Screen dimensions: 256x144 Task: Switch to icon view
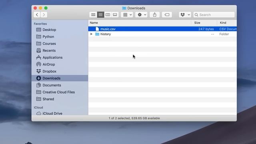[93, 15]
